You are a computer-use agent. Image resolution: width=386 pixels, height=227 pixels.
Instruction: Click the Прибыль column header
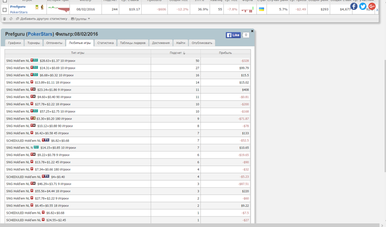225,53
